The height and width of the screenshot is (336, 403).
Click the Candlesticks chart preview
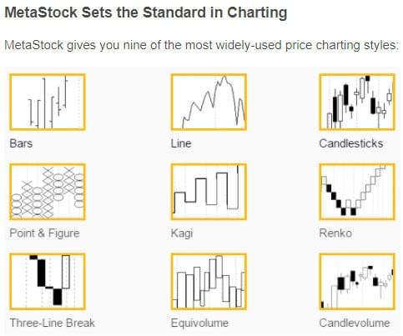[x=357, y=102]
